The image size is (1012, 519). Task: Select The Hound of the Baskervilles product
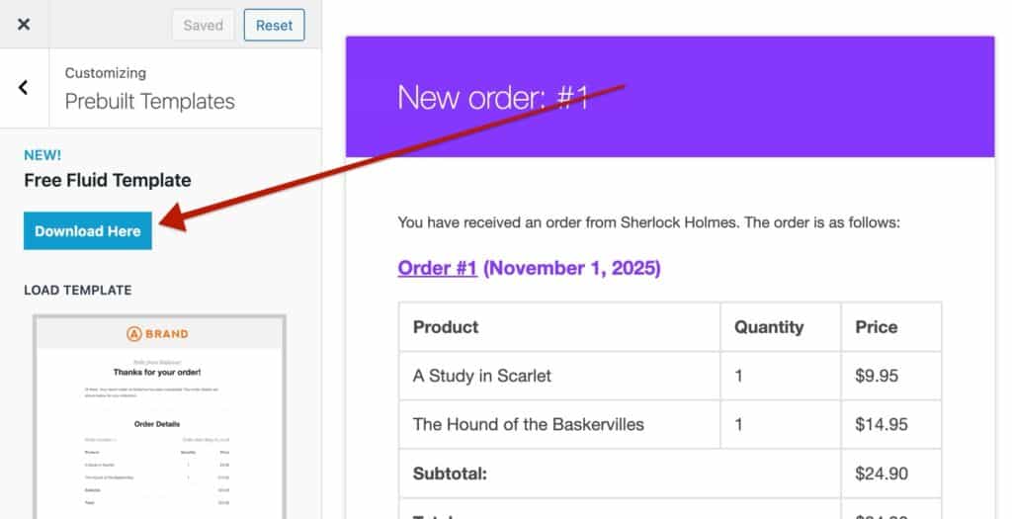pyautogui.click(x=528, y=424)
